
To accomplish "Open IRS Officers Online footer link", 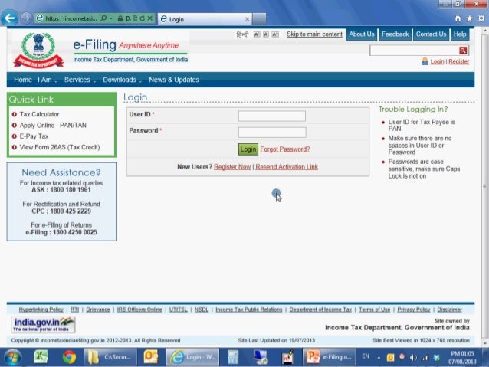I will tap(139, 310).
